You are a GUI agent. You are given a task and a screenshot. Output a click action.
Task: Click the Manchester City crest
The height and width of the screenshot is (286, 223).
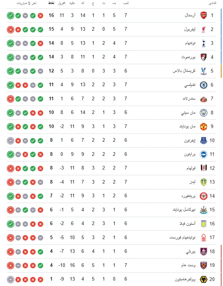click(x=203, y=113)
